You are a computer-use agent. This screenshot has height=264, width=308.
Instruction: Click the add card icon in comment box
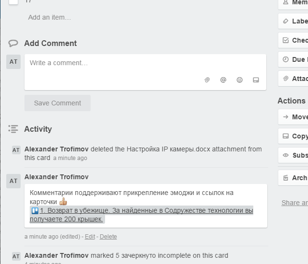coord(256,80)
